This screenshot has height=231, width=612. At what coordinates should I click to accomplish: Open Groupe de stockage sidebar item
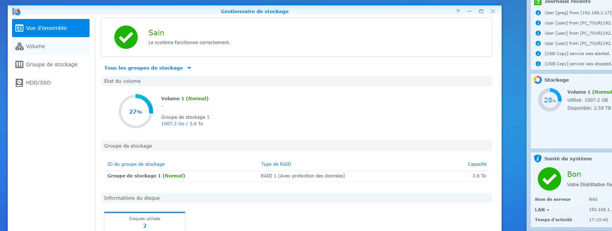pos(51,64)
